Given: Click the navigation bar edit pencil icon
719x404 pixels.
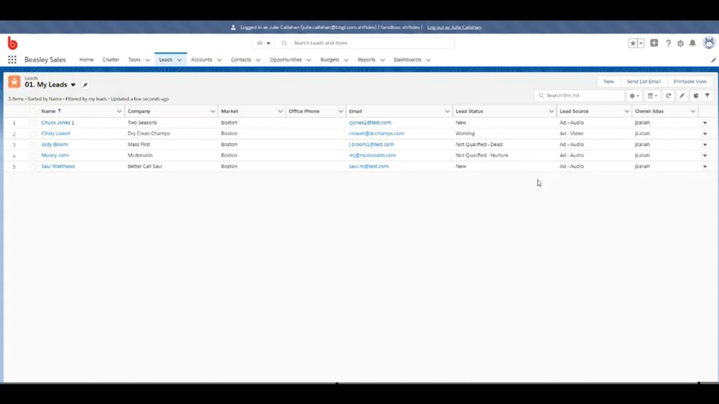Looking at the screenshot, I should click(713, 60).
